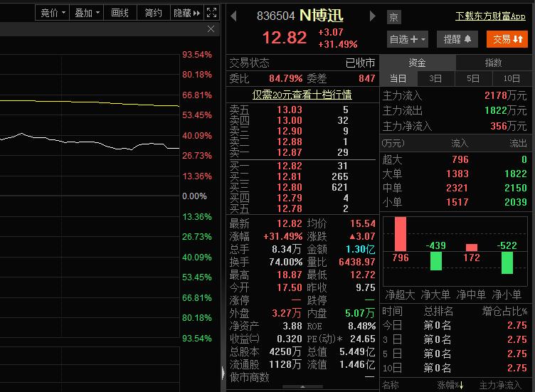Click panel splitter arrow beside 流通股
The image size is (535, 392).
click(223, 373)
